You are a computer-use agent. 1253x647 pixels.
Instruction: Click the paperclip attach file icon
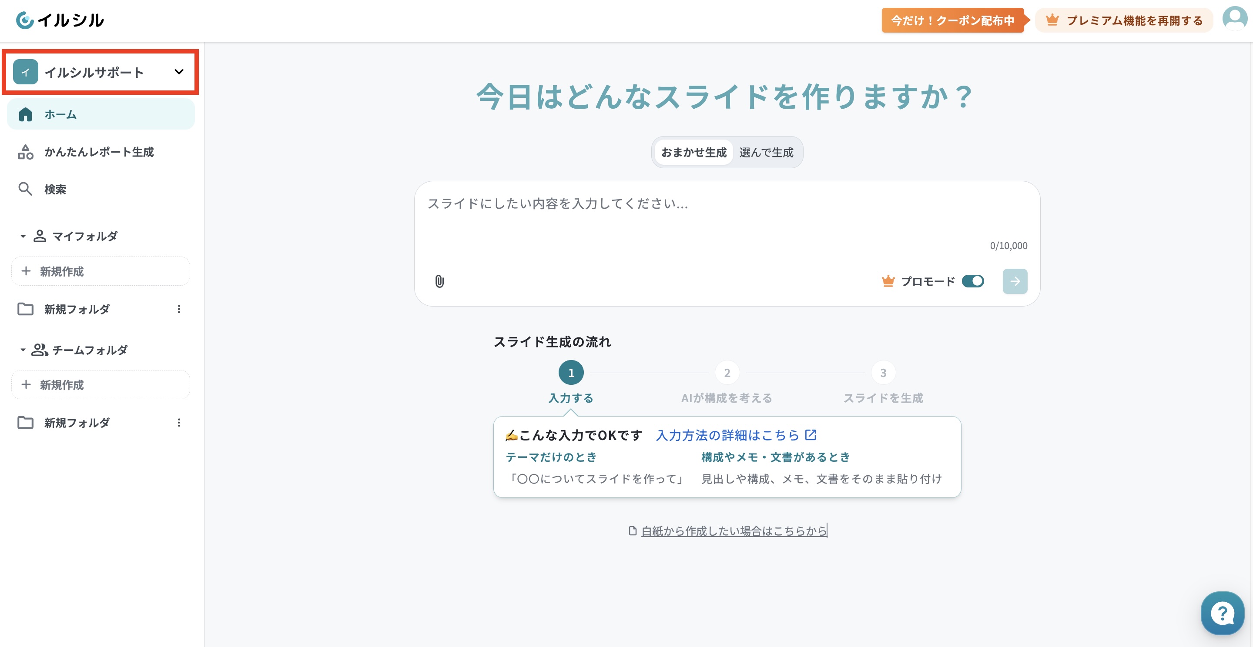point(439,281)
